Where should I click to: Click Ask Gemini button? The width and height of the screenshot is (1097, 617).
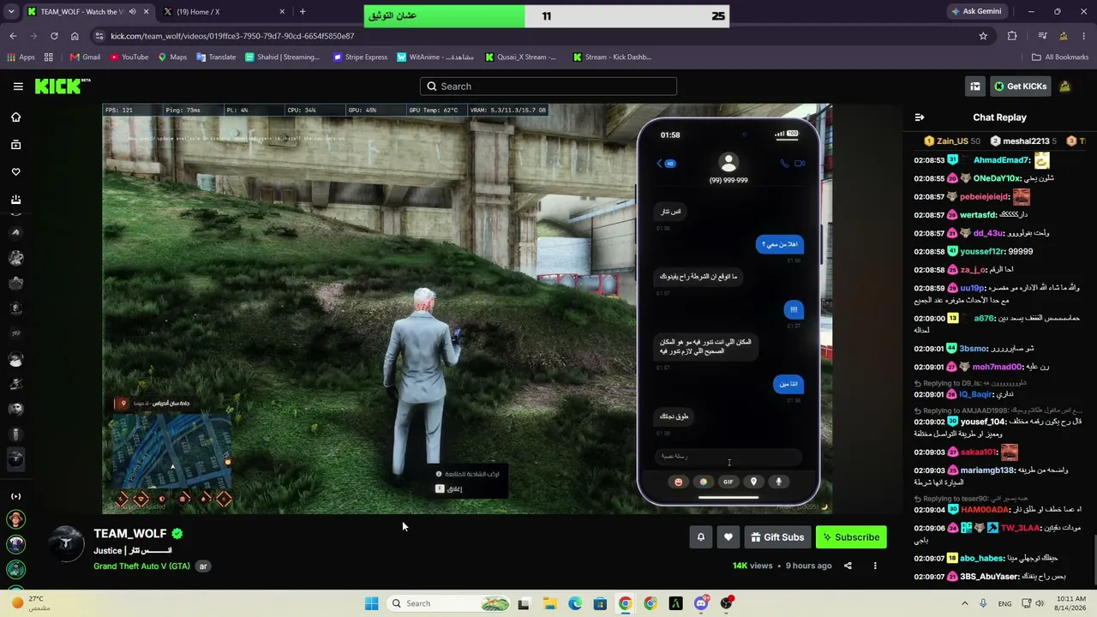point(976,12)
